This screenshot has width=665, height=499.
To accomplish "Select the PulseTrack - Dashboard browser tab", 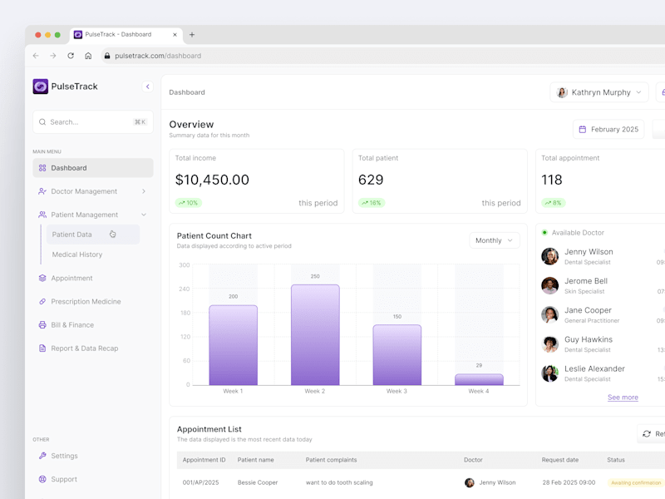I will pos(126,35).
